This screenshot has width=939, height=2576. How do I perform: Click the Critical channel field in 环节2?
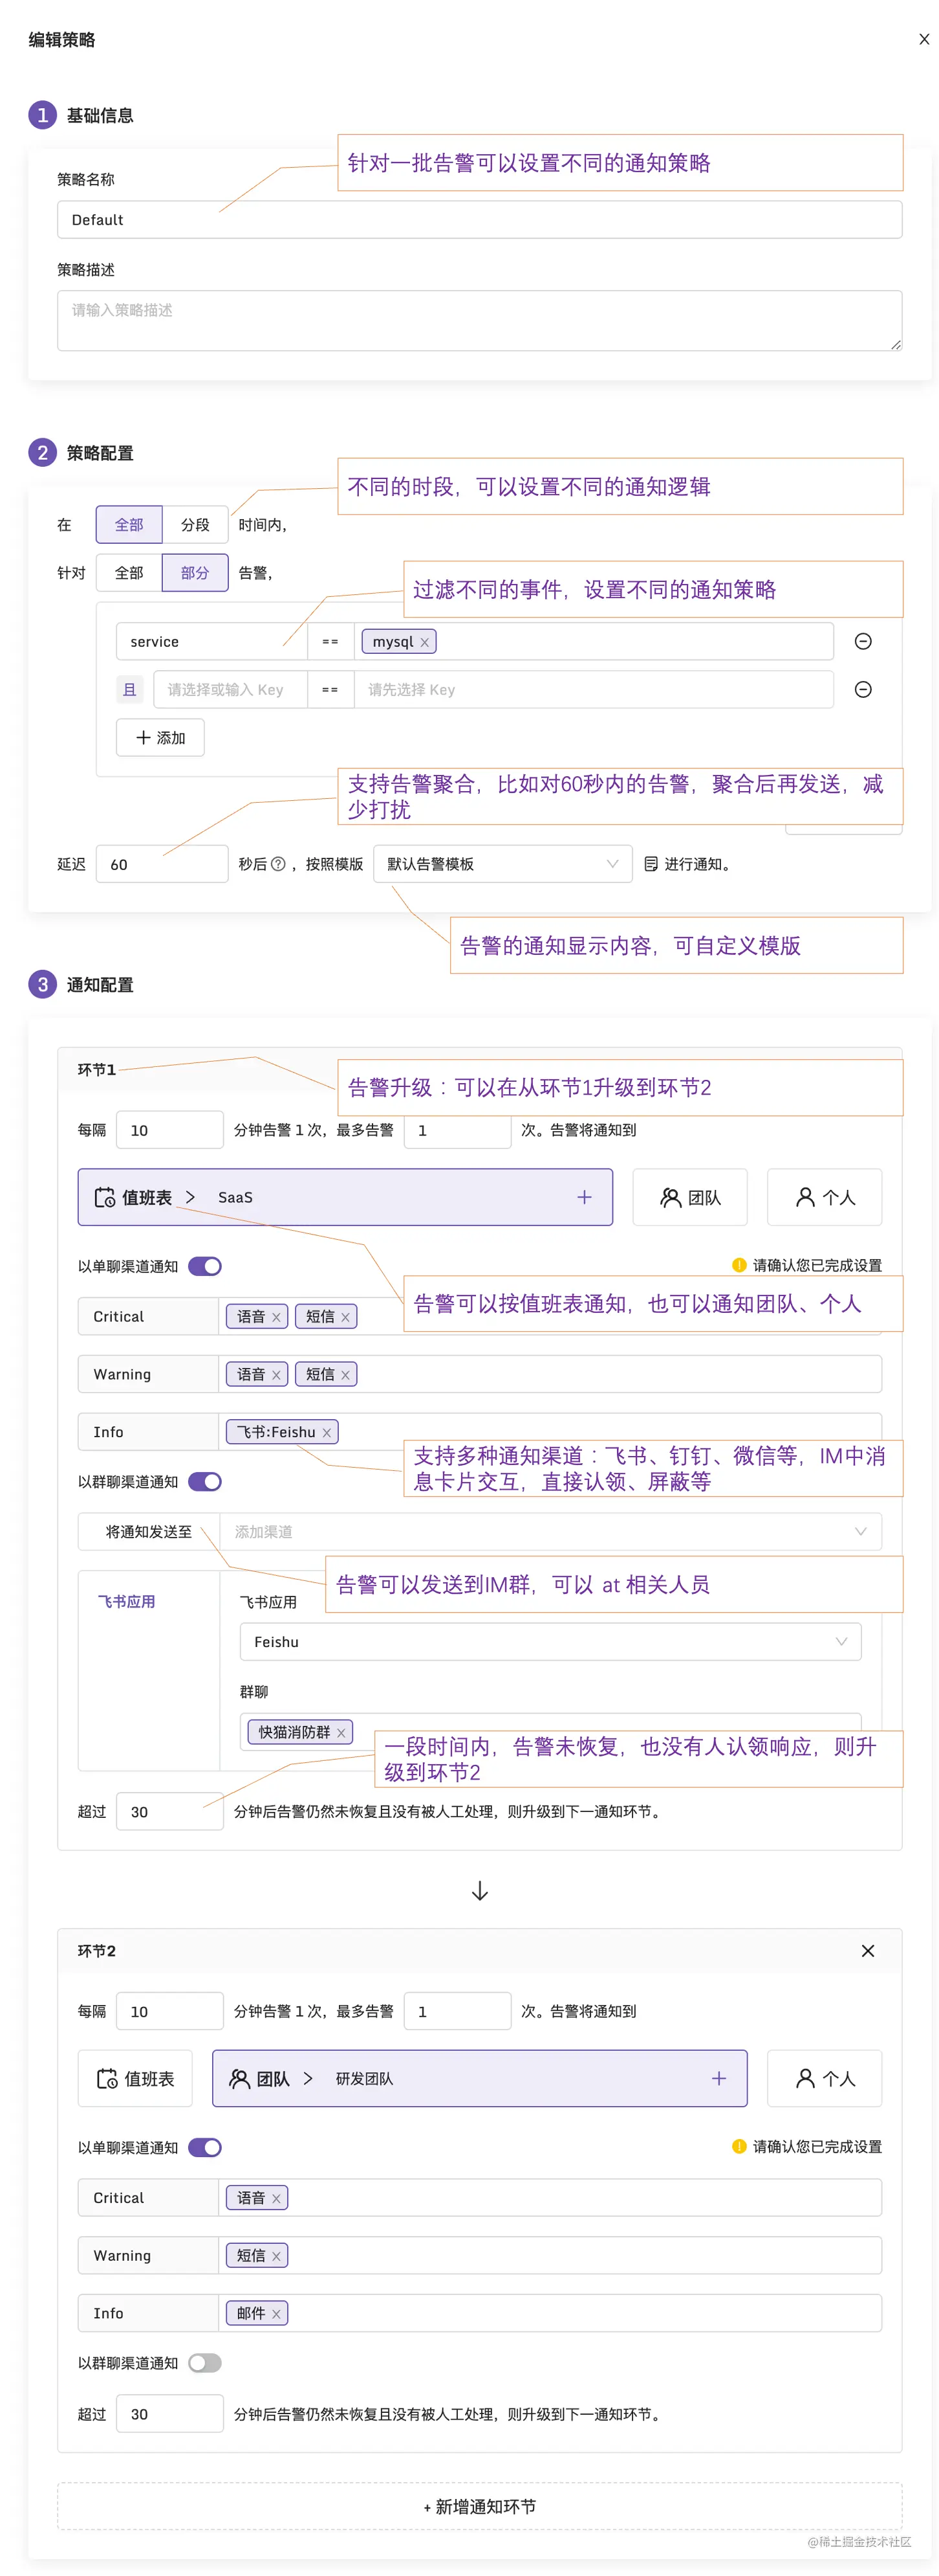[x=550, y=2197]
